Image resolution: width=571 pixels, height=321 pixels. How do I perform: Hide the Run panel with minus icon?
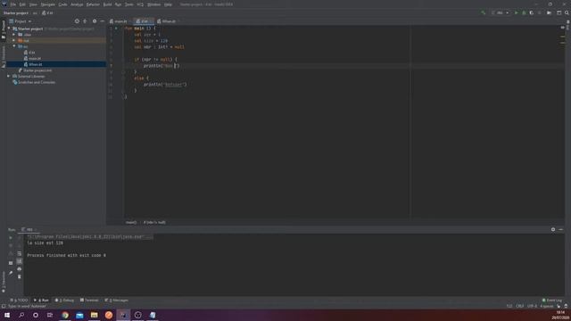click(561, 230)
